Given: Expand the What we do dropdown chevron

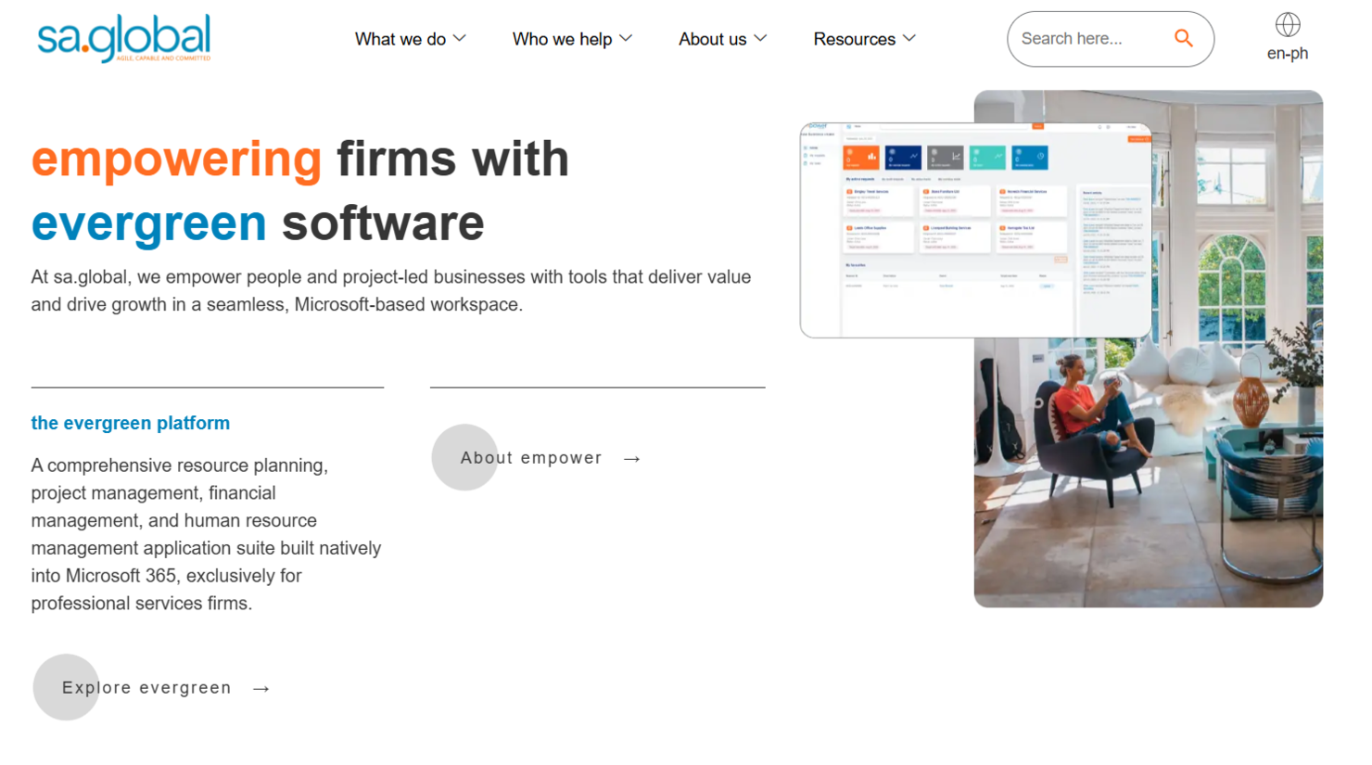Looking at the screenshot, I should [461, 39].
